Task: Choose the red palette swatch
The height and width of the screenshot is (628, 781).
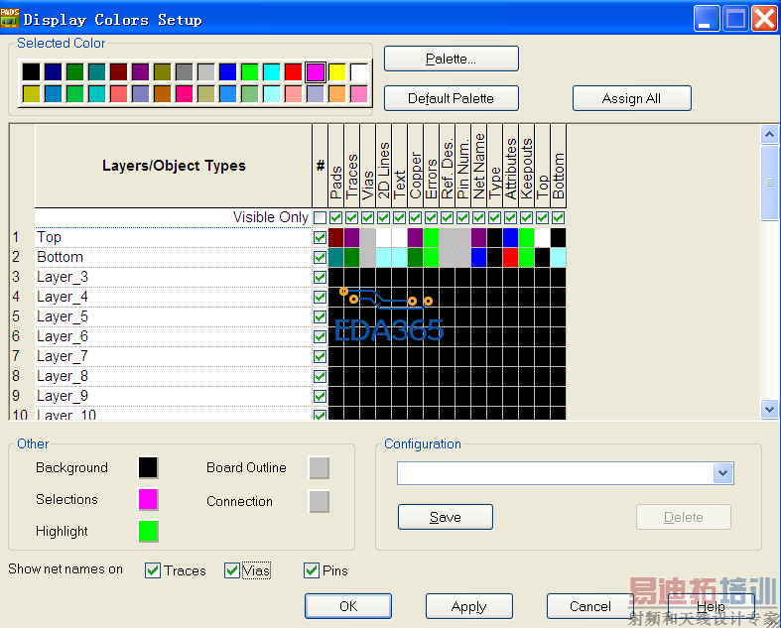Action: coord(294,72)
